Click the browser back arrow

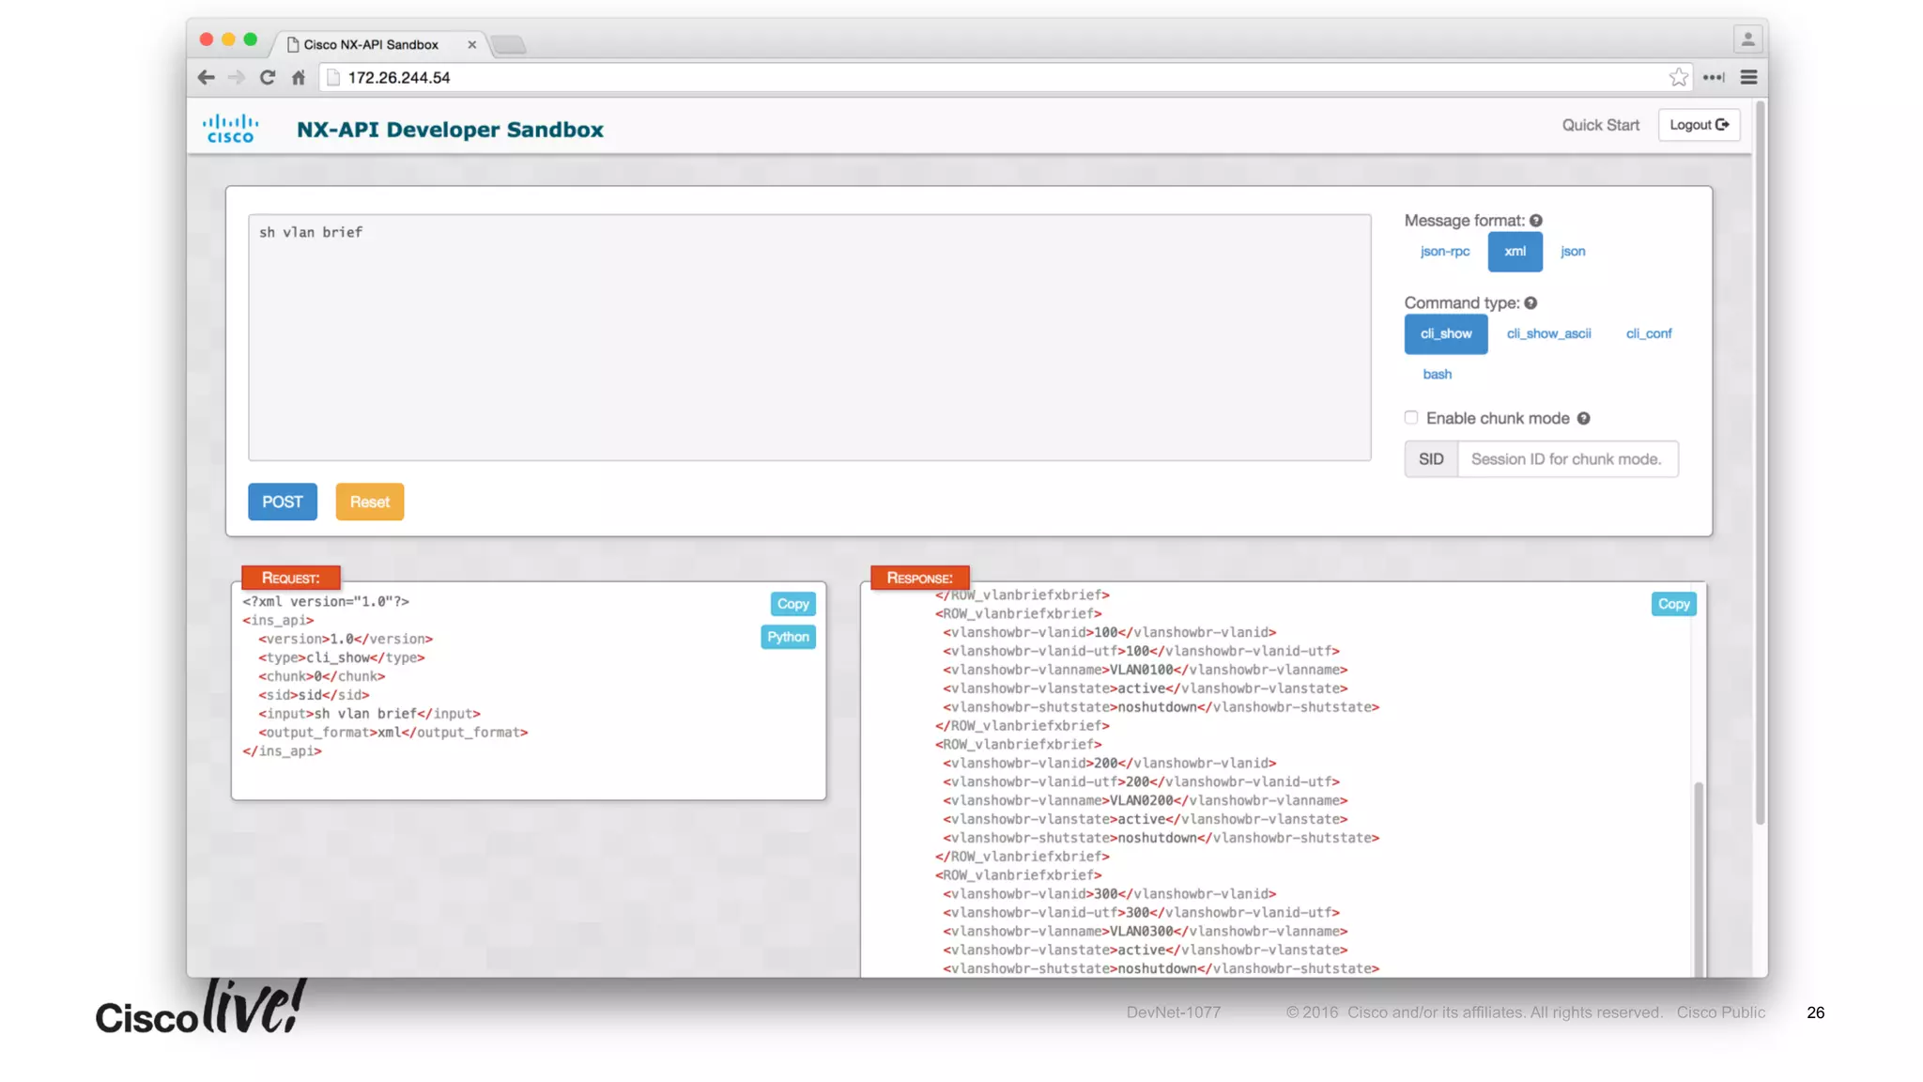[207, 78]
